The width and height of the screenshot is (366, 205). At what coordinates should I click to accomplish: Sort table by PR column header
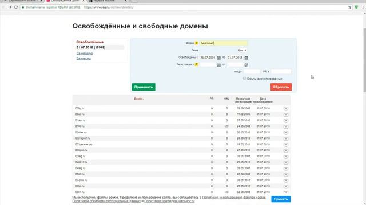[x=212, y=99]
